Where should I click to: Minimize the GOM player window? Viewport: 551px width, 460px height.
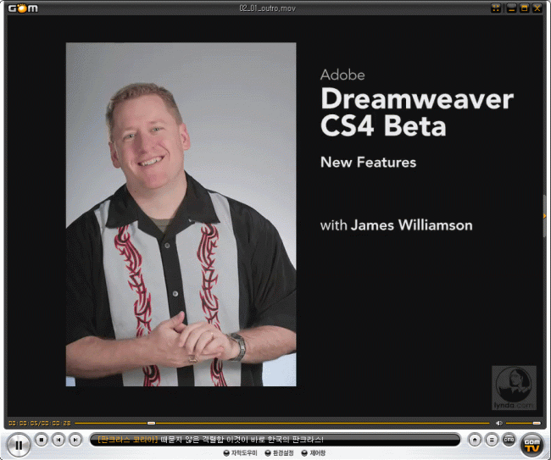tap(511, 8)
